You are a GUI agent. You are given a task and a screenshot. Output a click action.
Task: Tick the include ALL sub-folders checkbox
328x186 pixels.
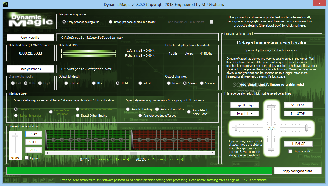212,22
